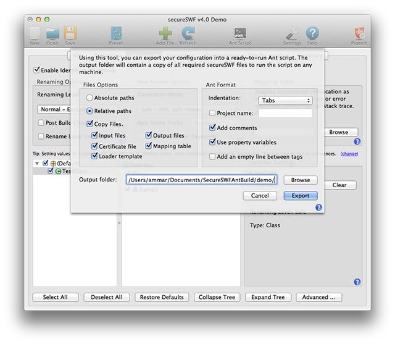Image resolution: width=395 pixels, height=344 pixels.
Task: Click the New toolbar icon
Action: [35, 34]
